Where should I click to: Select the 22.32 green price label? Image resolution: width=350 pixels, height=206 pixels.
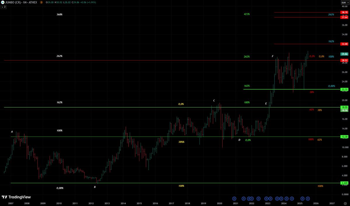click(344, 89)
